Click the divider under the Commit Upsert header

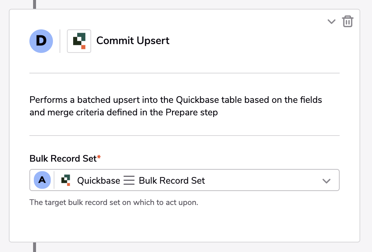point(184,73)
